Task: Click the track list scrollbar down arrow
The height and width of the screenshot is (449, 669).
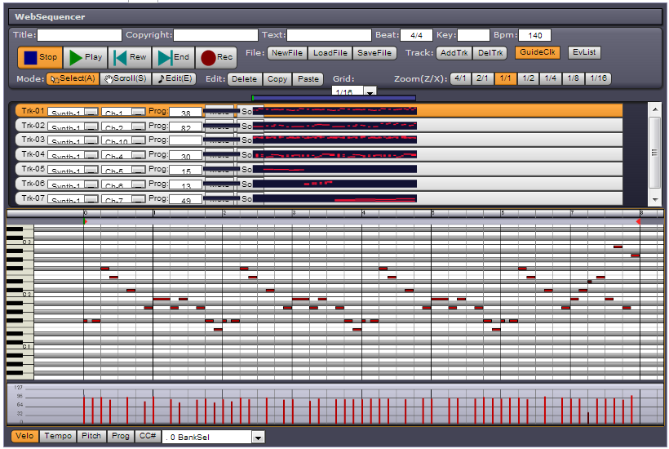Action: tap(653, 200)
